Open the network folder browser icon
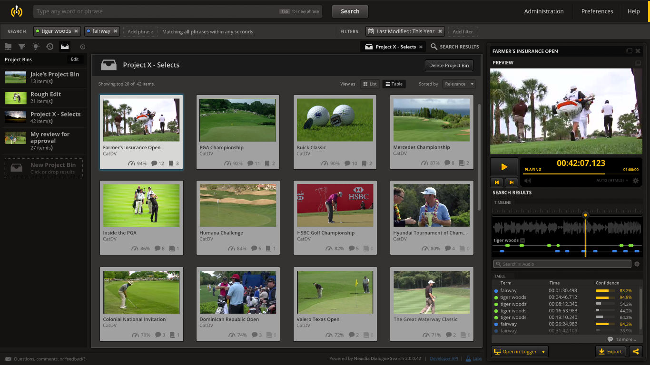650x365 pixels. [x=8, y=47]
